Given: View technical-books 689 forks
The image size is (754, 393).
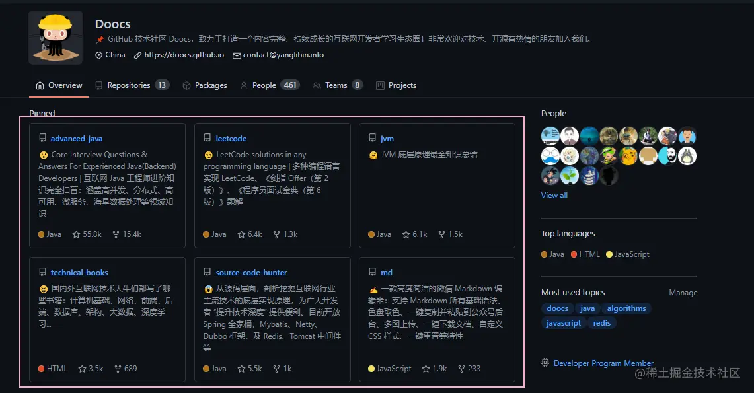Looking at the screenshot, I should coord(126,369).
